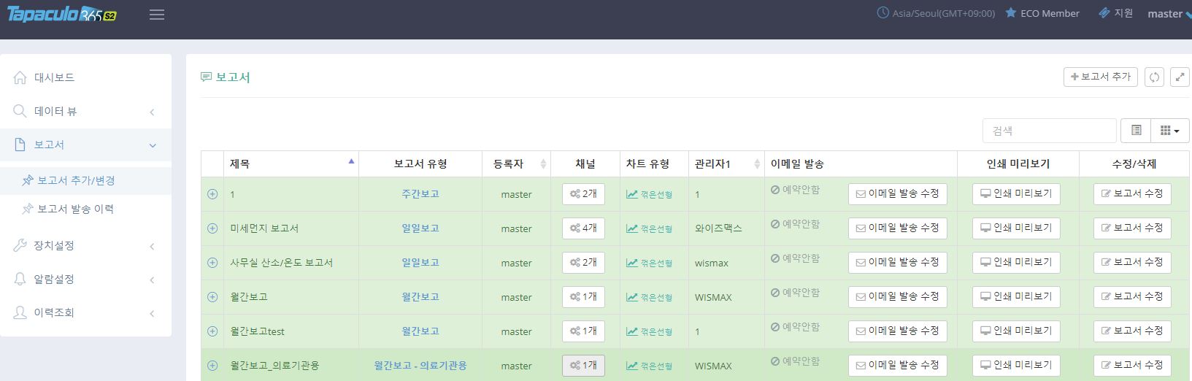Toggle the card view list icon
The image size is (1192, 381).
(x=1136, y=131)
